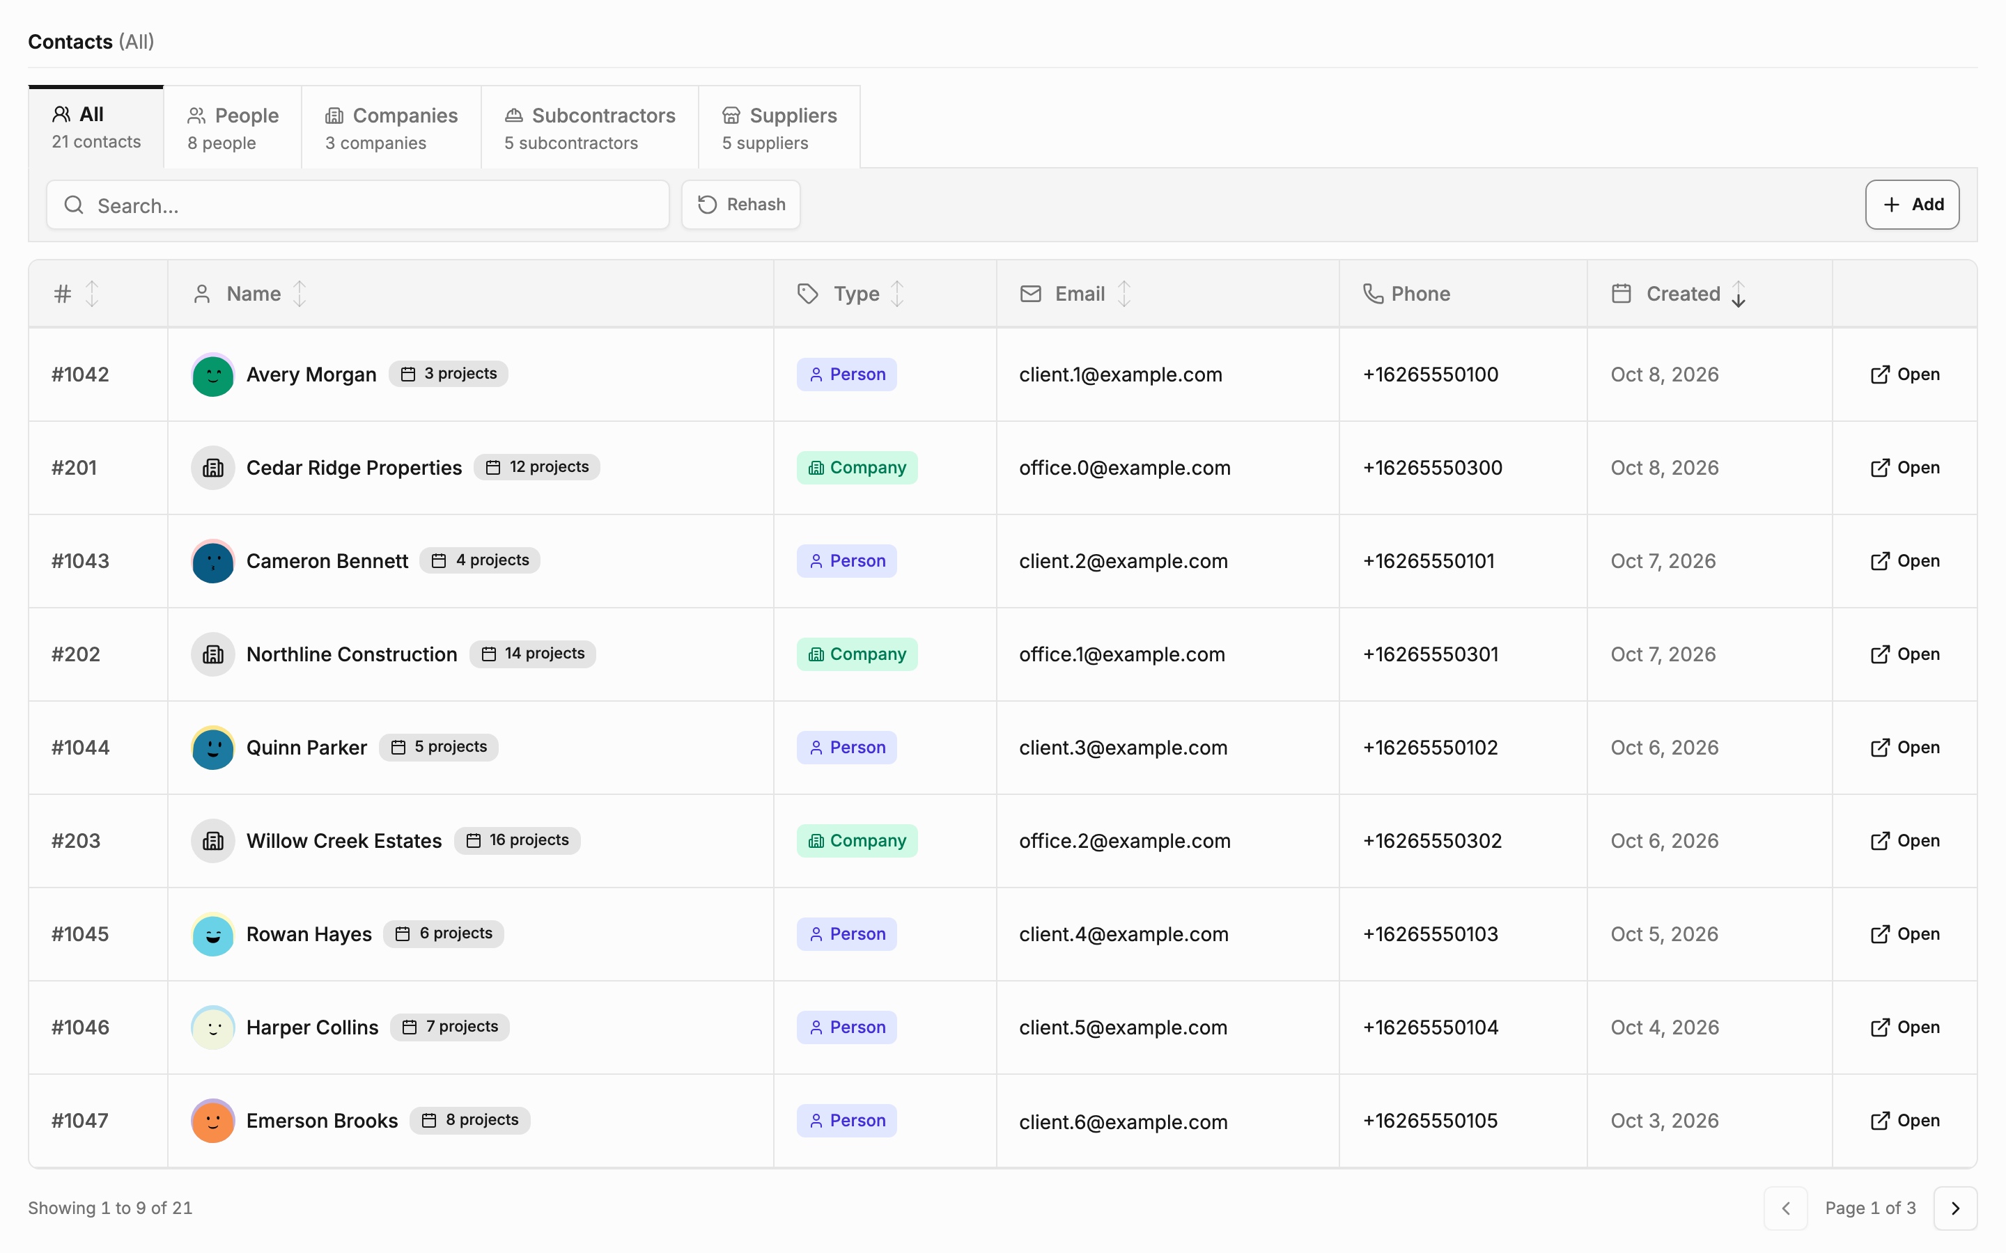2006x1253 pixels.
Task: Click Emerson Brooks's orange avatar
Action: [x=213, y=1121]
